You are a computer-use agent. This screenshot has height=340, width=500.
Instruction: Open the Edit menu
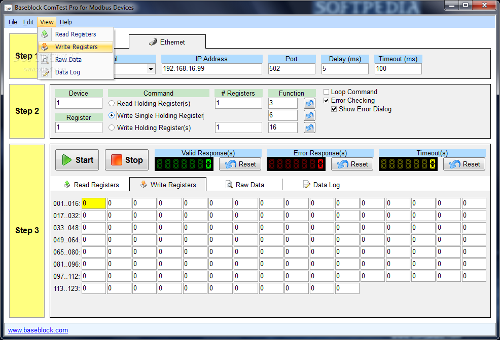pos(28,22)
